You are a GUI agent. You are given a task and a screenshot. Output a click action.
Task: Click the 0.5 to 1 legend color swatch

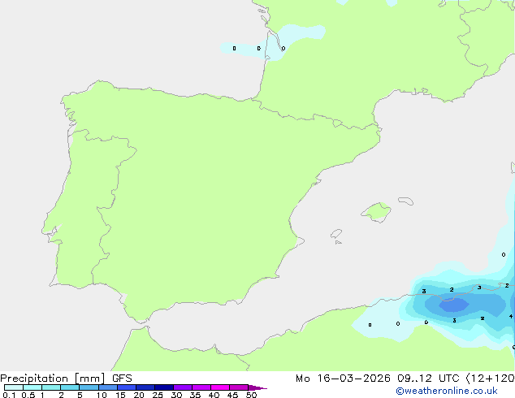point(32,387)
